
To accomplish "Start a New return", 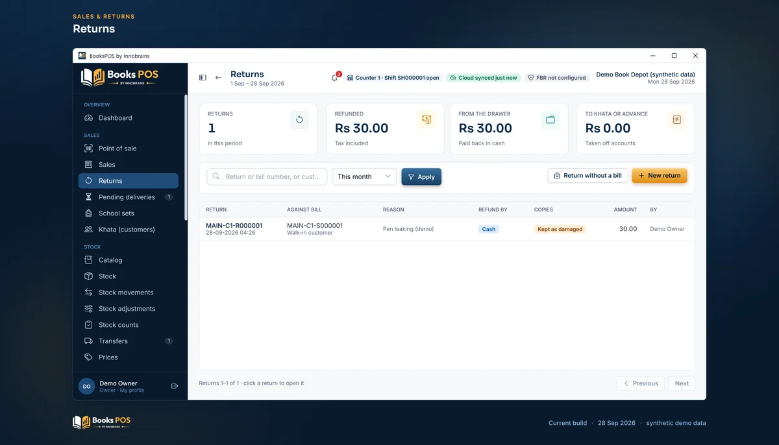I will (660, 176).
